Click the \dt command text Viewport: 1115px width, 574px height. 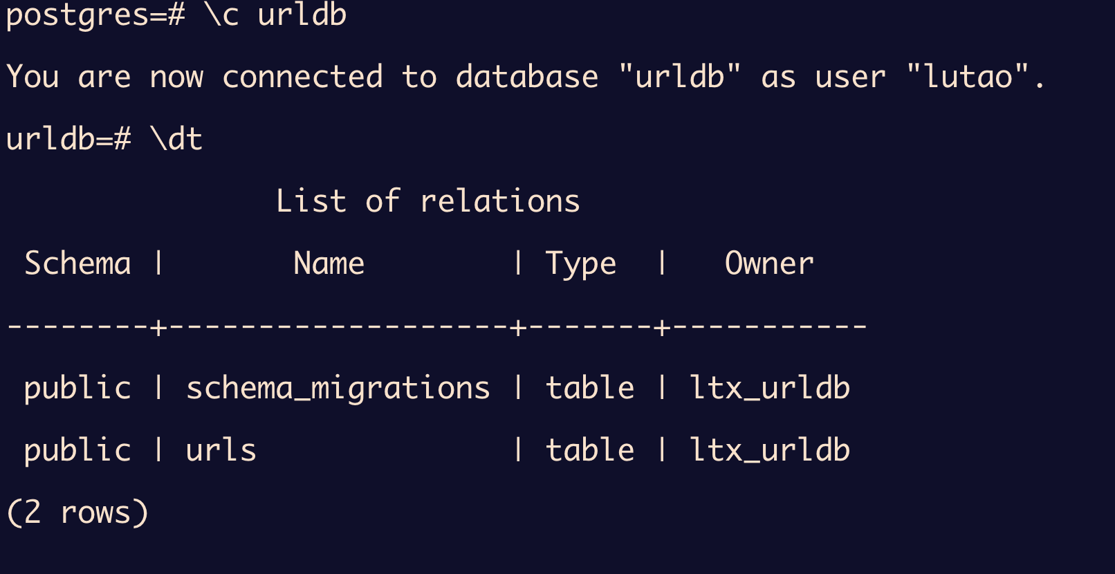click(x=176, y=139)
